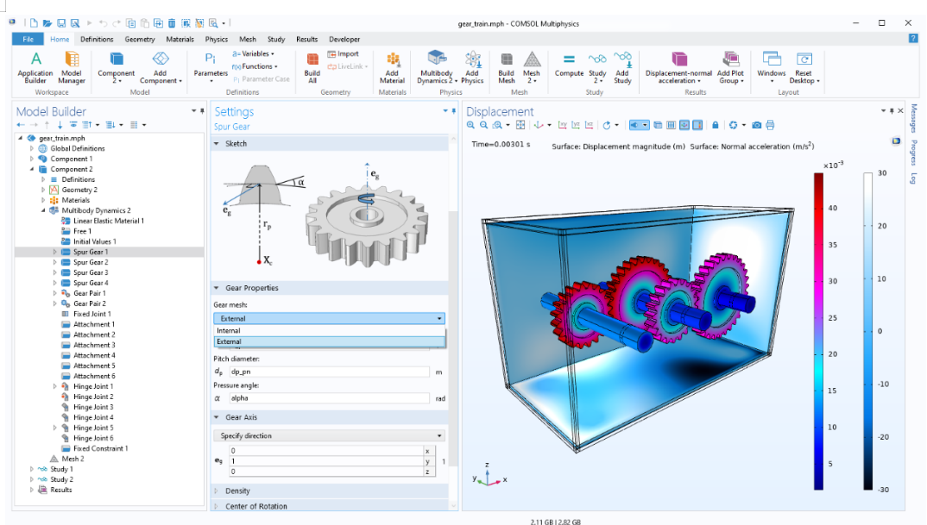927x525 pixels.
Task: Switch to the Developer ribbon tab
Action: click(344, 39)
